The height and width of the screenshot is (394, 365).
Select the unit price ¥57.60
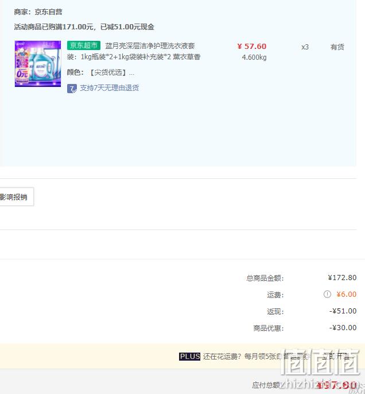pos(252,46)
